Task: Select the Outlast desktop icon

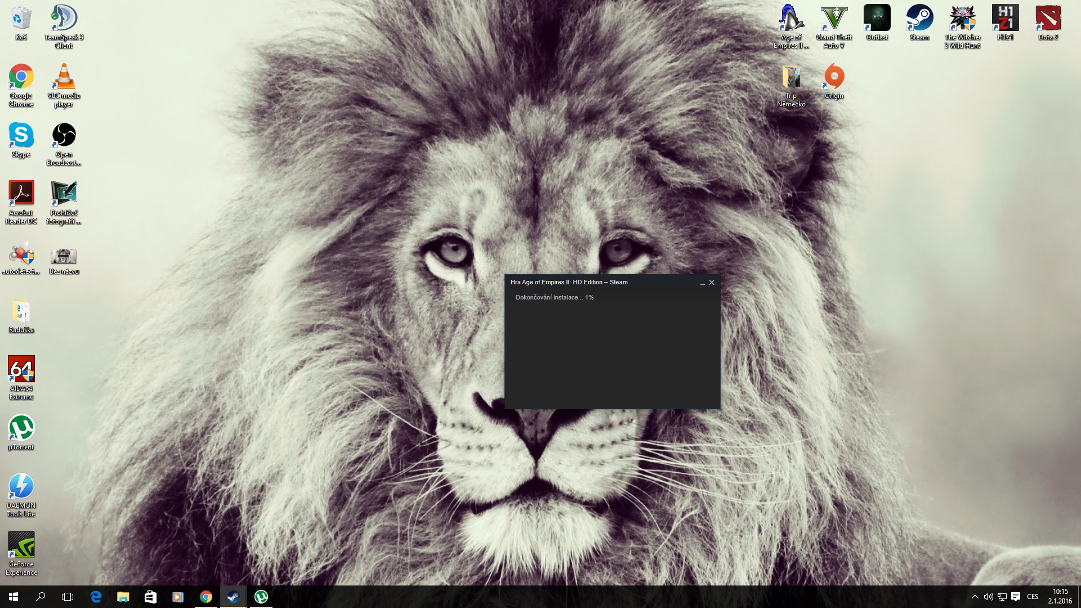Action: [877, 20]
